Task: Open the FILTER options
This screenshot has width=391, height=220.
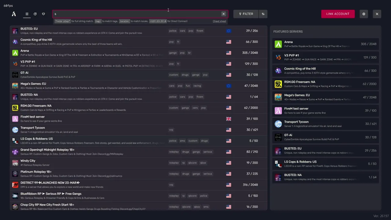Action: point(246,14)
